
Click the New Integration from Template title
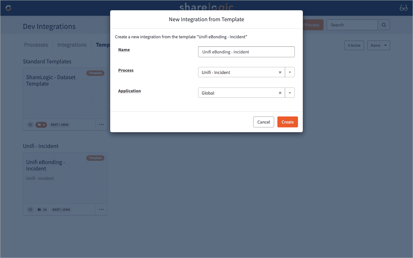[206, 19]
